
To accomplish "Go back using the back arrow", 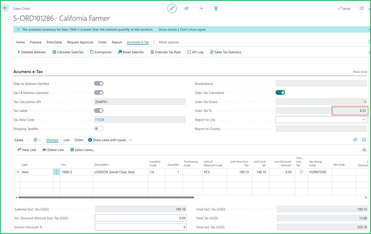I will click(5, 8).
